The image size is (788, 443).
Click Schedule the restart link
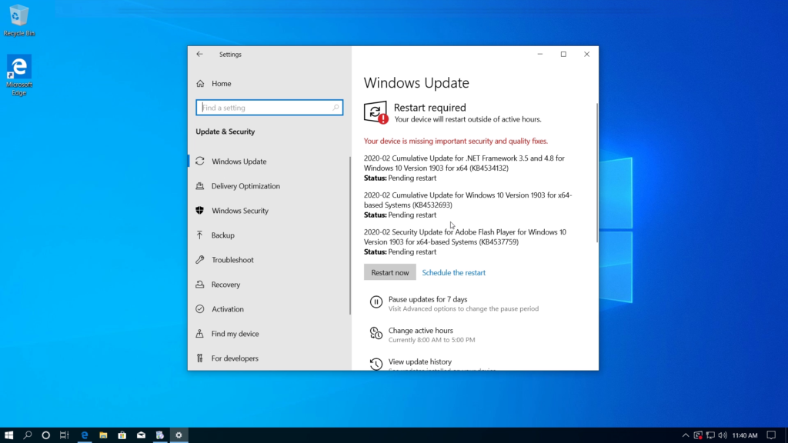tap(454, 272)
